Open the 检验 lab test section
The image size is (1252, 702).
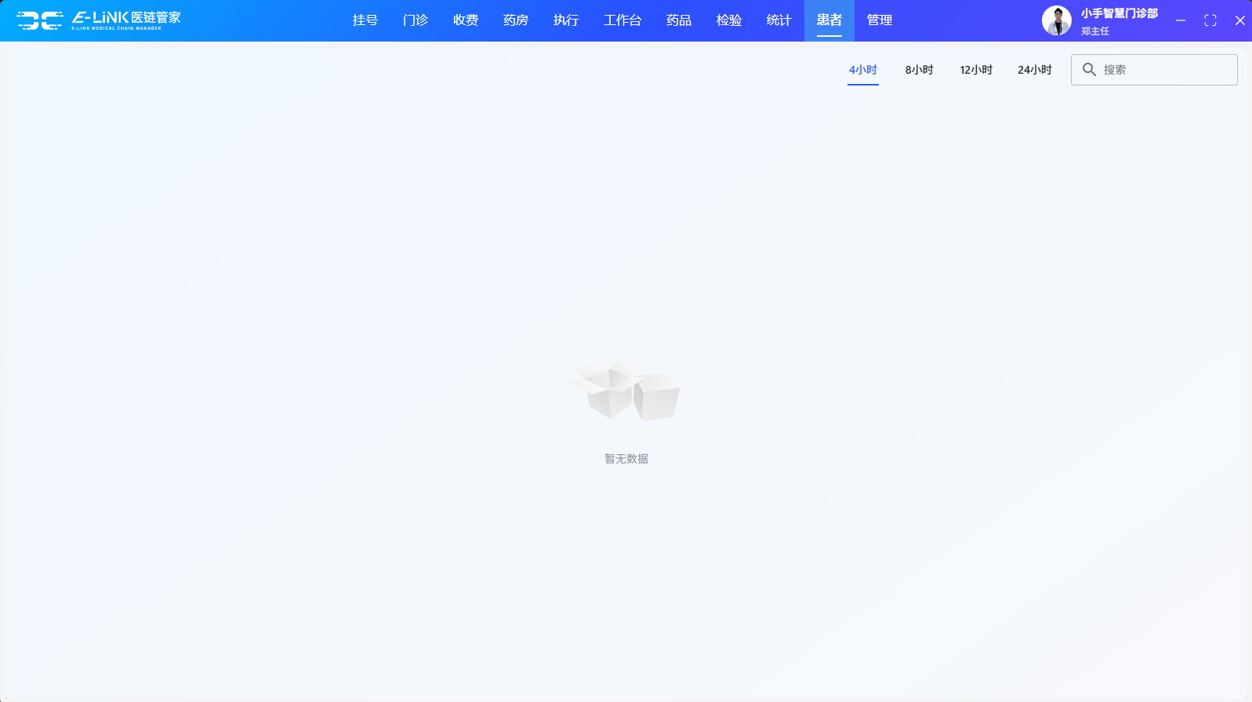click(x=728, y=20)
